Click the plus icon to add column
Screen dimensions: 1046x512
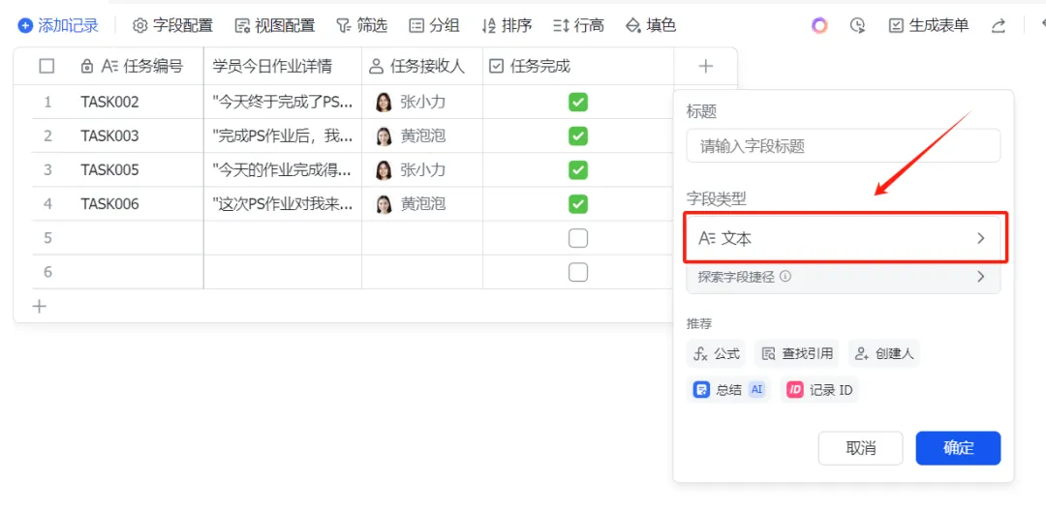(x=706, y=66)
